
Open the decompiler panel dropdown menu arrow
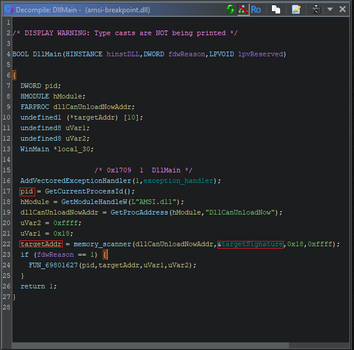pyautogui.click(x=330, y=9)
